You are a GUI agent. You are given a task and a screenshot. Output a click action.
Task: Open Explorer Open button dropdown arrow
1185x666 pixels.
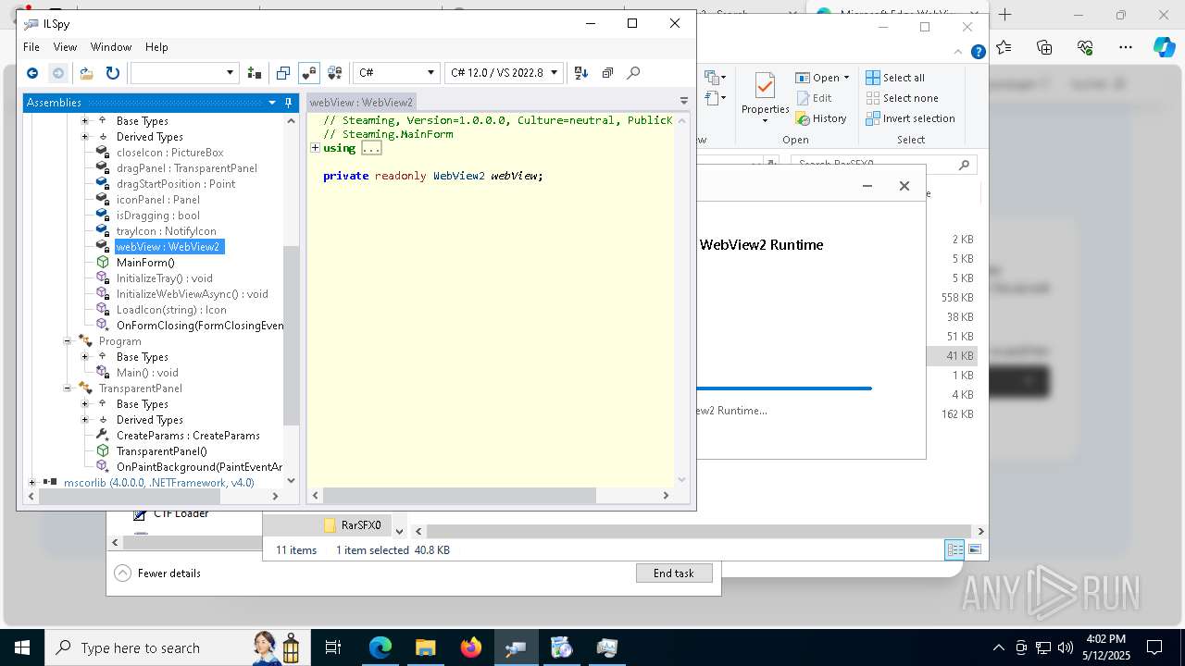[x=846, y=78]
